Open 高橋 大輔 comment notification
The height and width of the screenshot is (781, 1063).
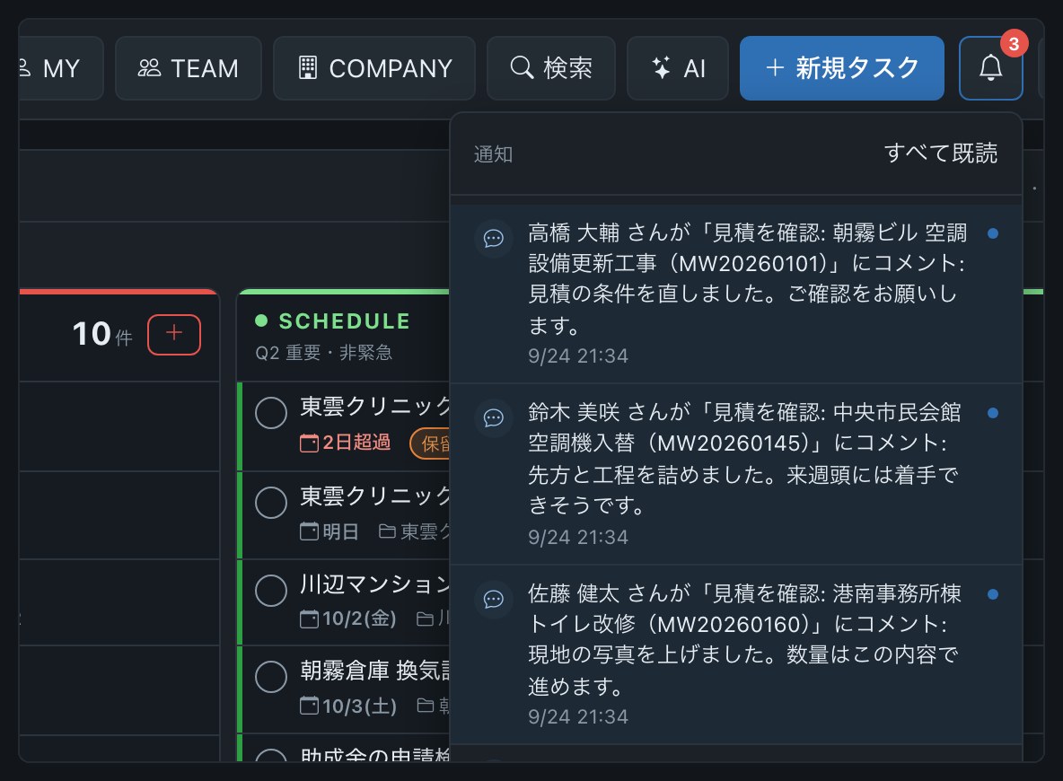click(x=736, y=294)
